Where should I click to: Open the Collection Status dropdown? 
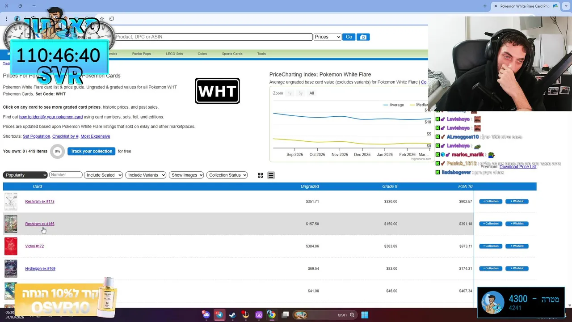click(227, 175)
